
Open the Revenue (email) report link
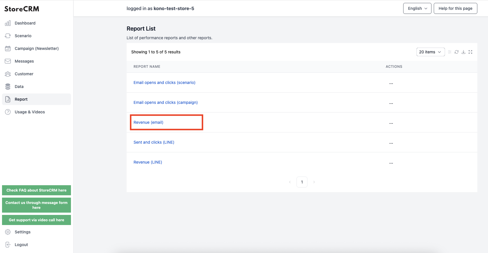click(x=148, y=122)
